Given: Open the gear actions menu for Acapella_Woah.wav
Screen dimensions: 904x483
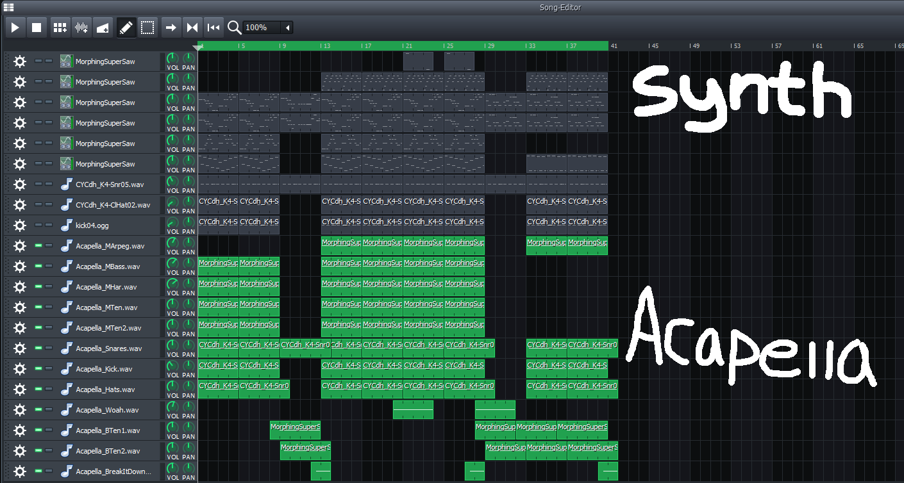Looking at the screenshot, I should (20, 410).
